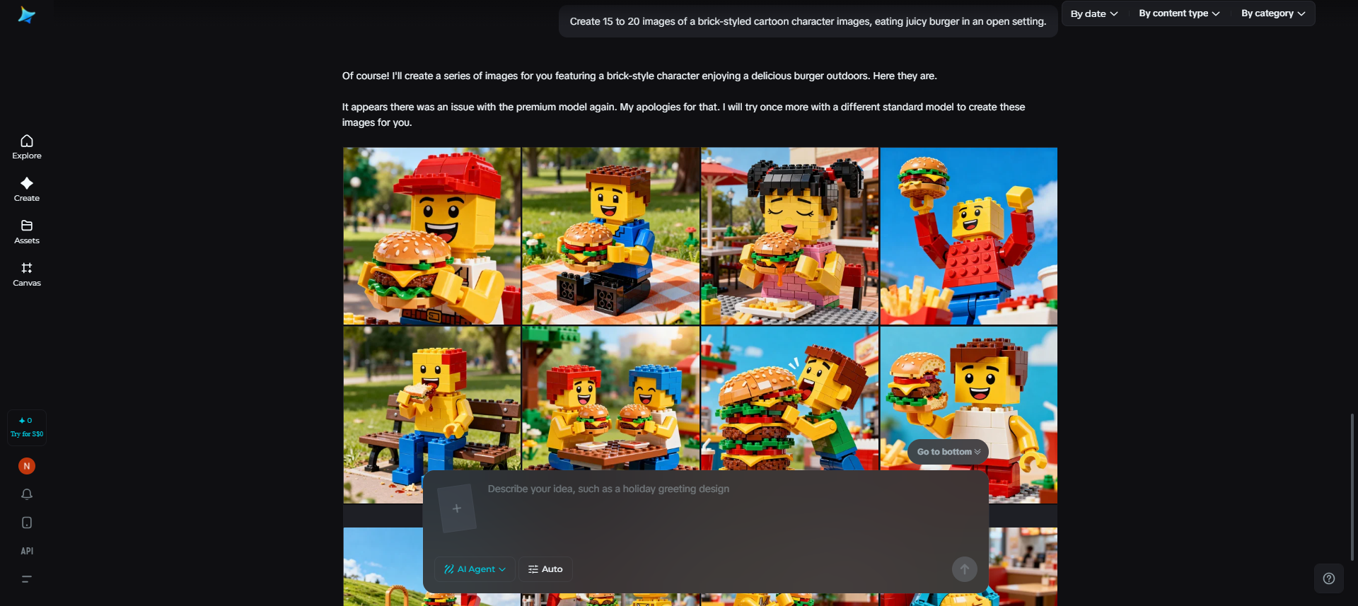
Task: Open the two characters at table image
Action: pyautogui.click(x=611, y=399)
